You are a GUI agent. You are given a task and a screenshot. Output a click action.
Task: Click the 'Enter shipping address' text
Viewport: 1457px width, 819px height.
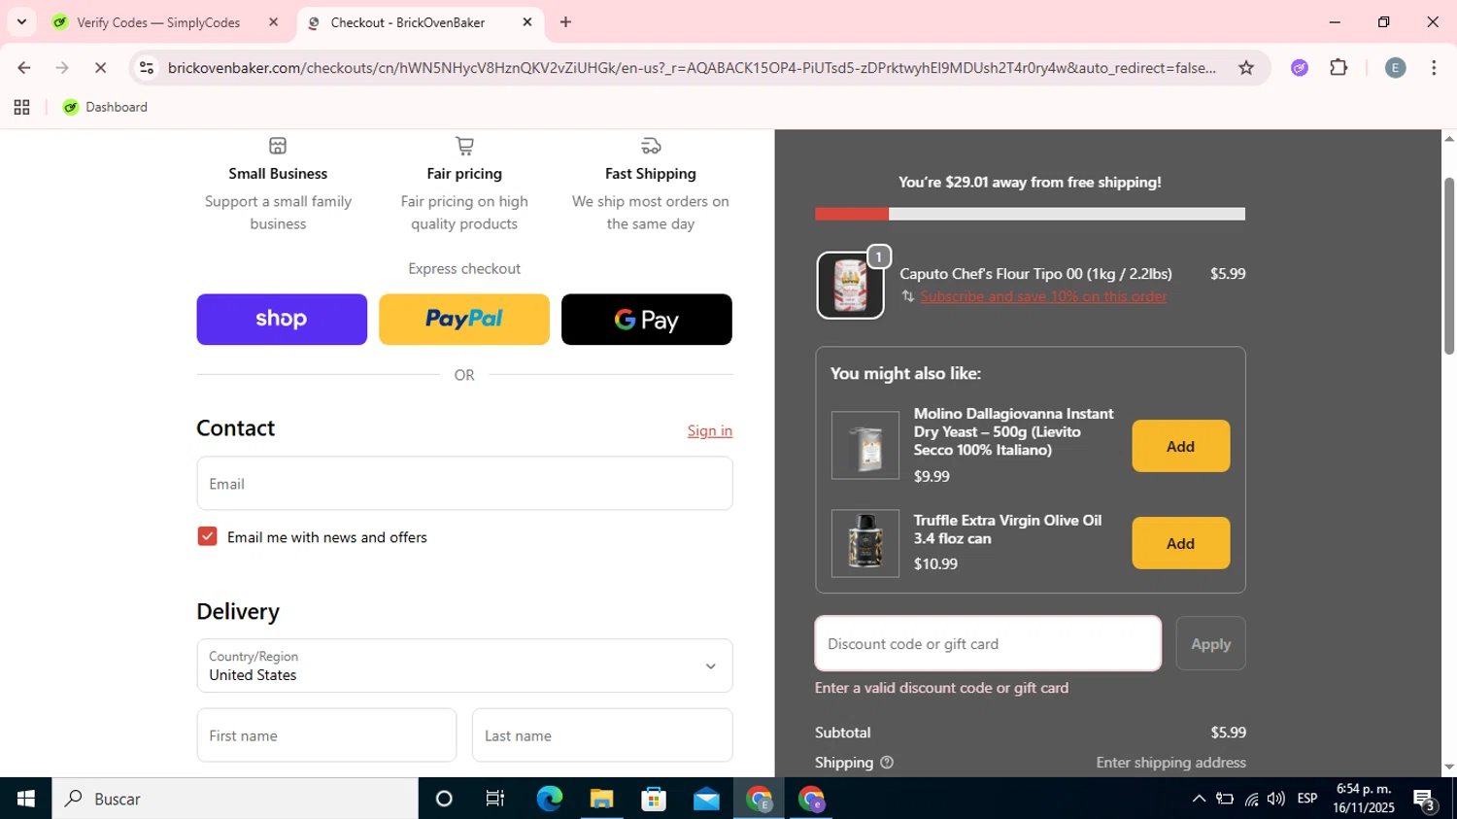[x=1170, y=763]
